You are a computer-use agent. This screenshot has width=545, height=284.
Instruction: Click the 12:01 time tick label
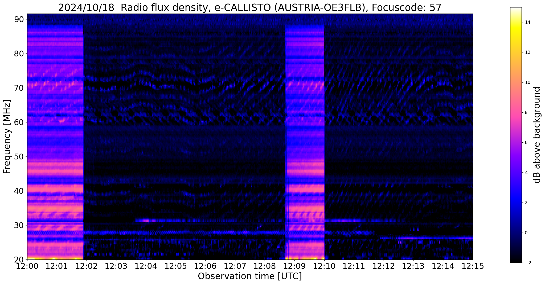tap(57, 266)
